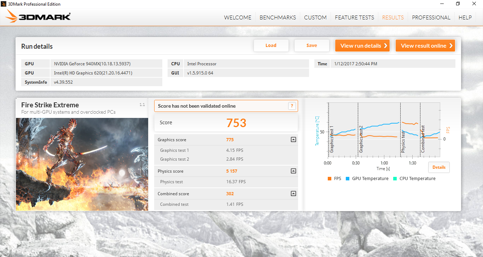Click the Graphics test 1 4.15 FPS result
Image resolution: width=483 pixels, height=257 pixels.
235,150
